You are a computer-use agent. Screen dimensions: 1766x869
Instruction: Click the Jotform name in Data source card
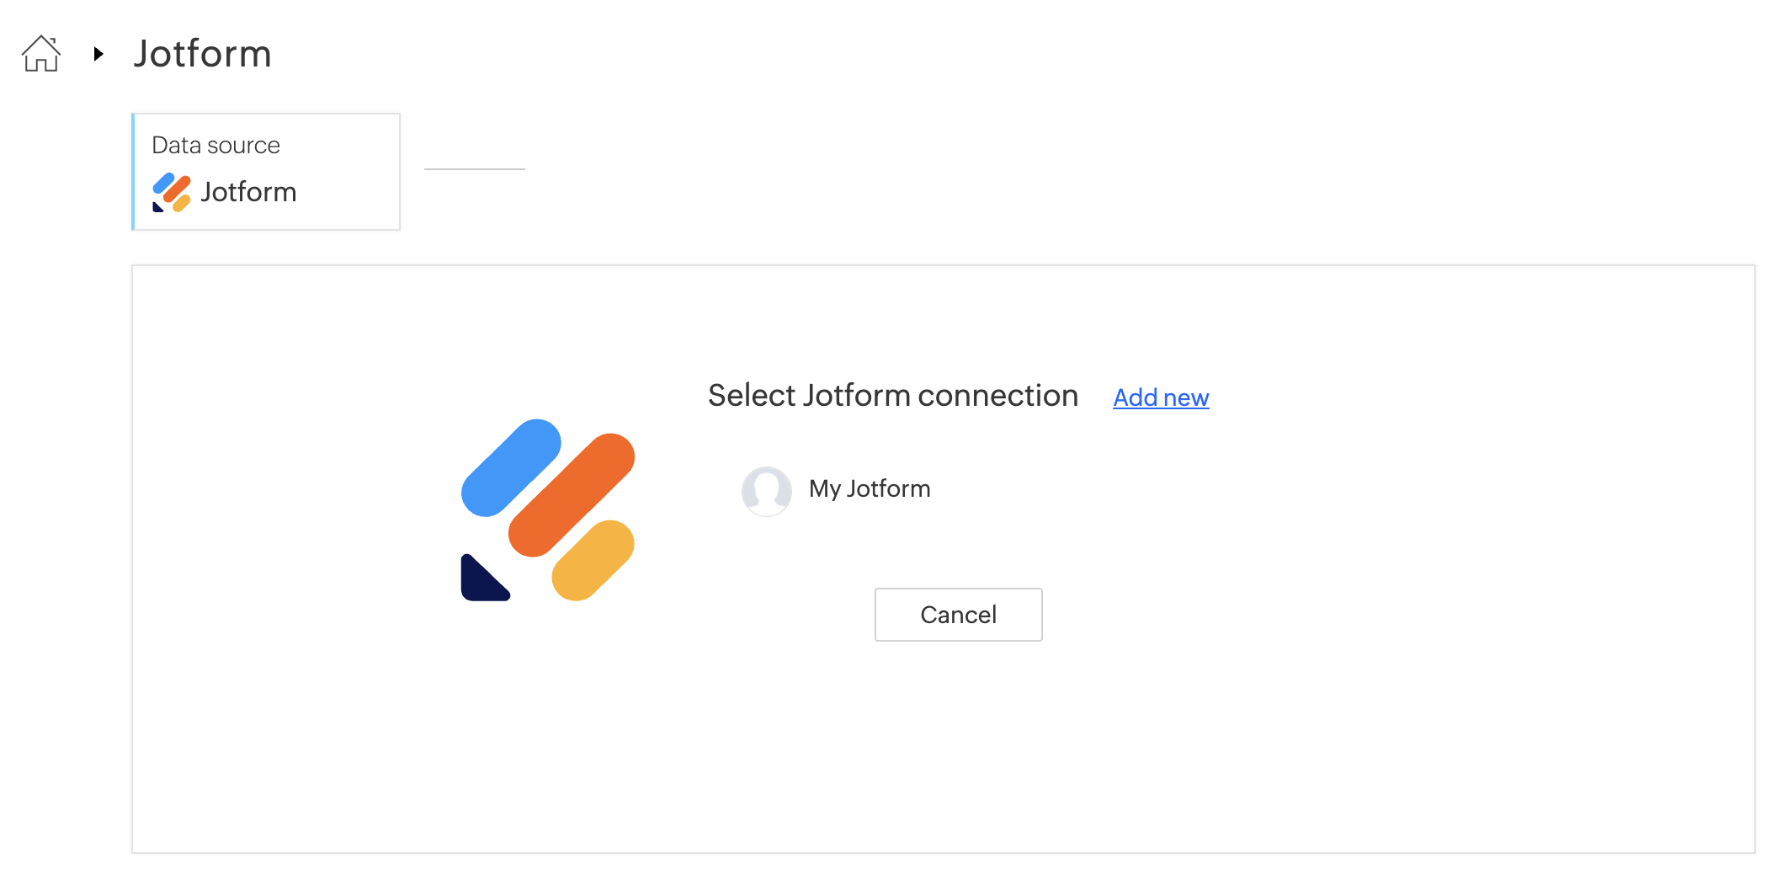pos(248,192)
